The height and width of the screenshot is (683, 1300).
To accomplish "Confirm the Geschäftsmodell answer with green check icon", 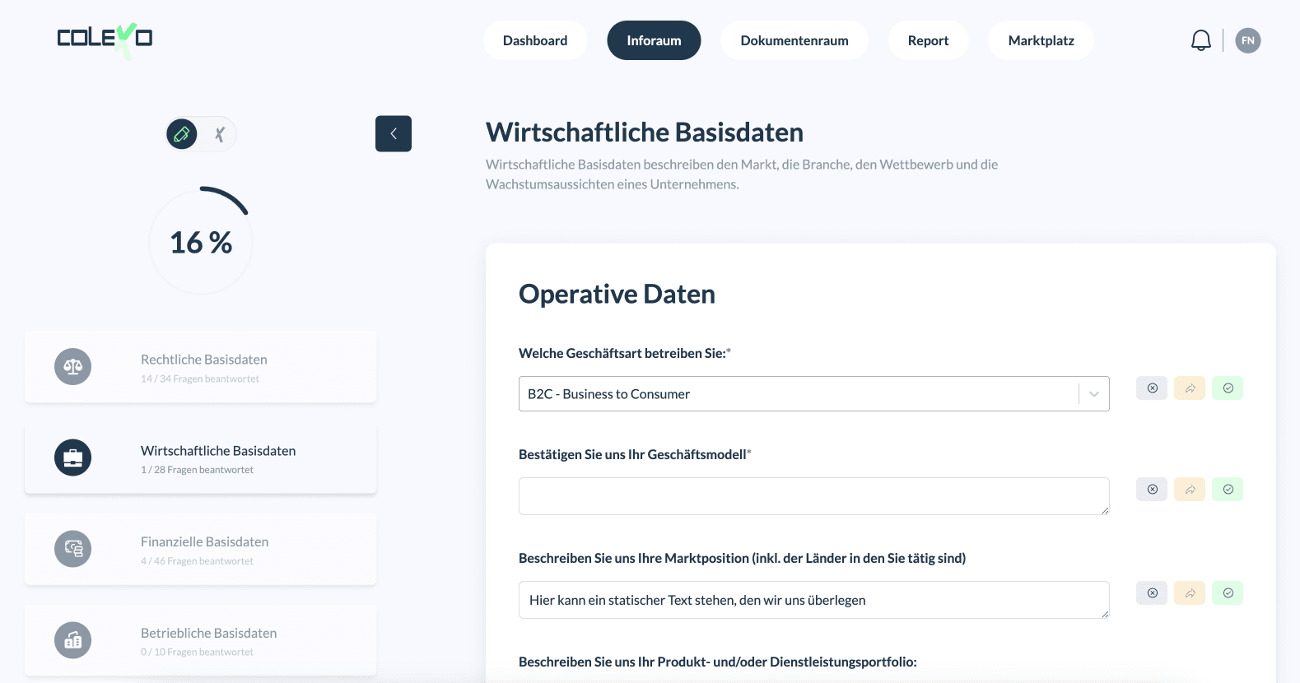I will click(1228, 490).
